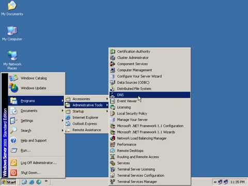
Task: Click the taskbar clock showing 11:35 PM
Action: click(237, 182)
